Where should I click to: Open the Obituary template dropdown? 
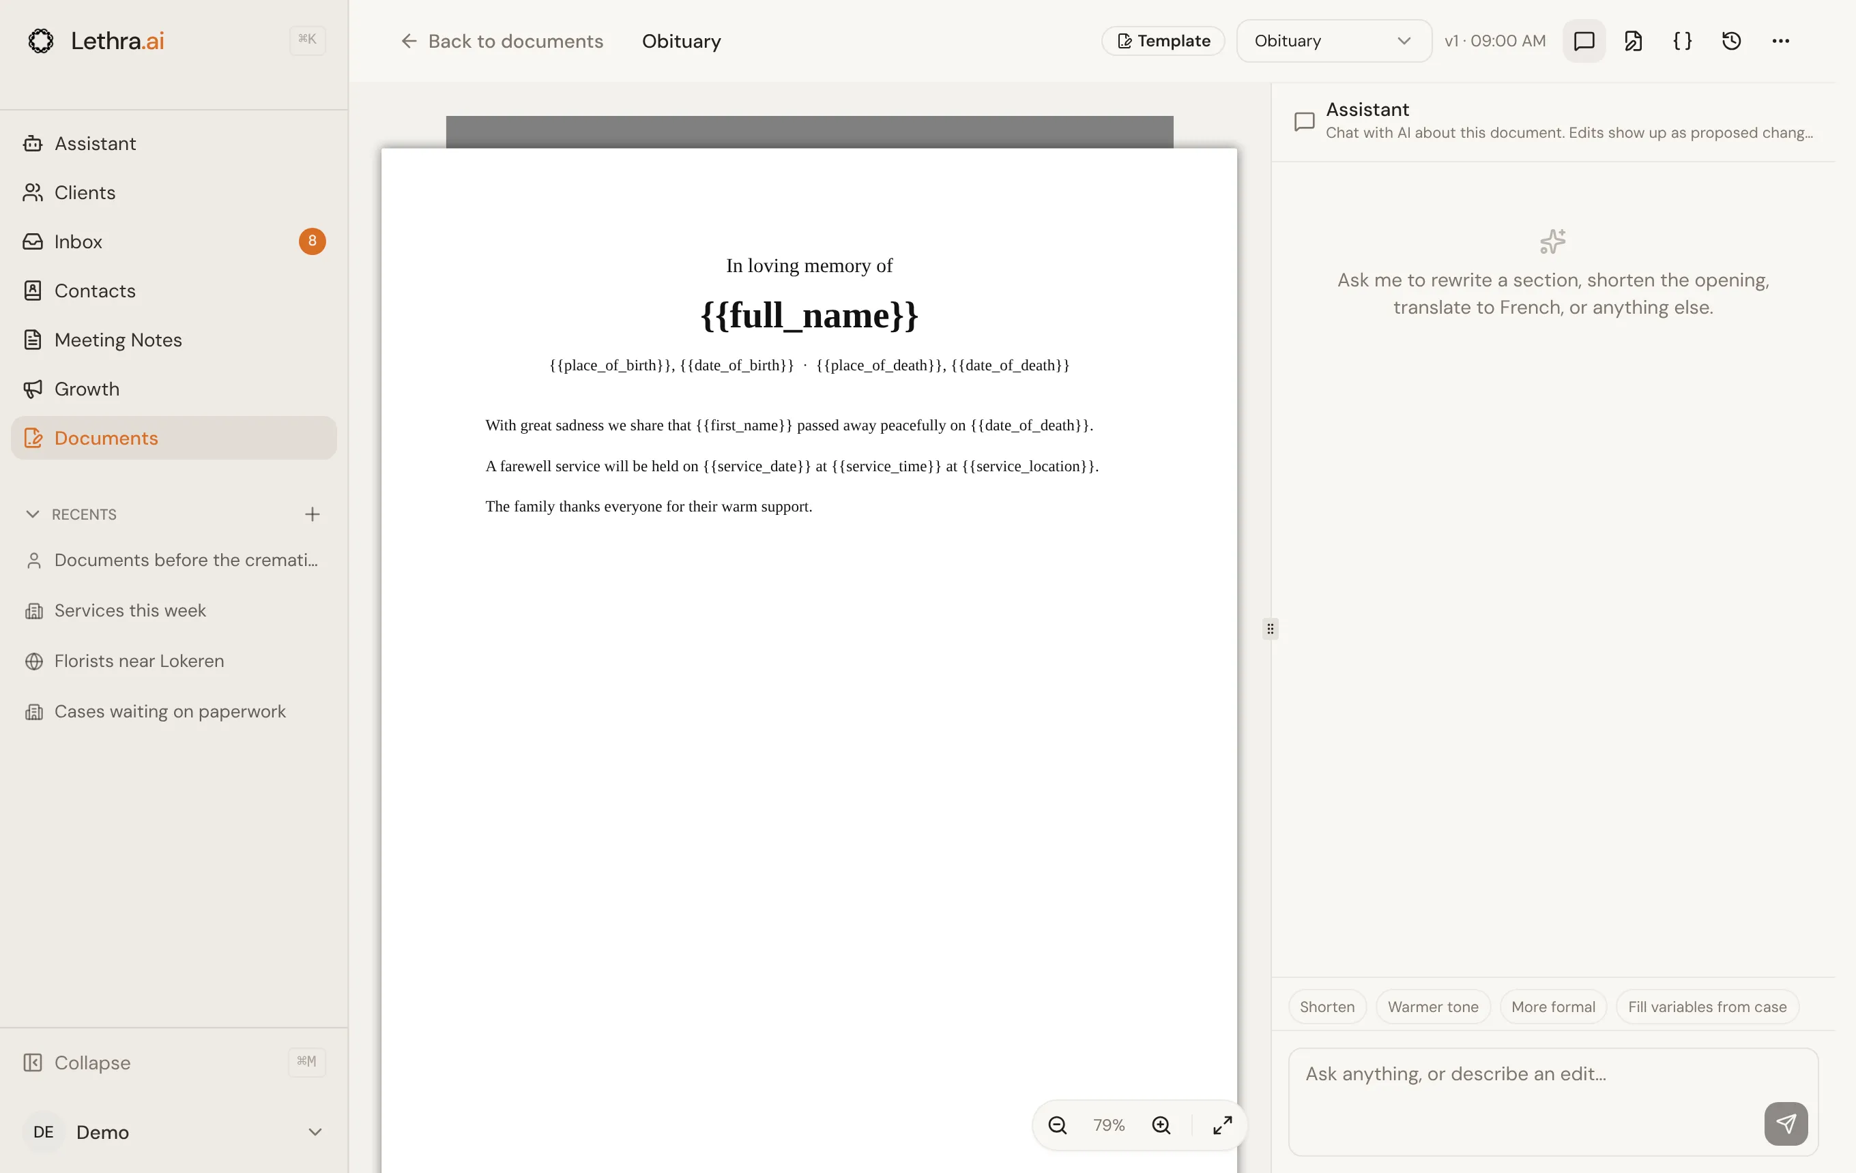(x=1334, y=41)
